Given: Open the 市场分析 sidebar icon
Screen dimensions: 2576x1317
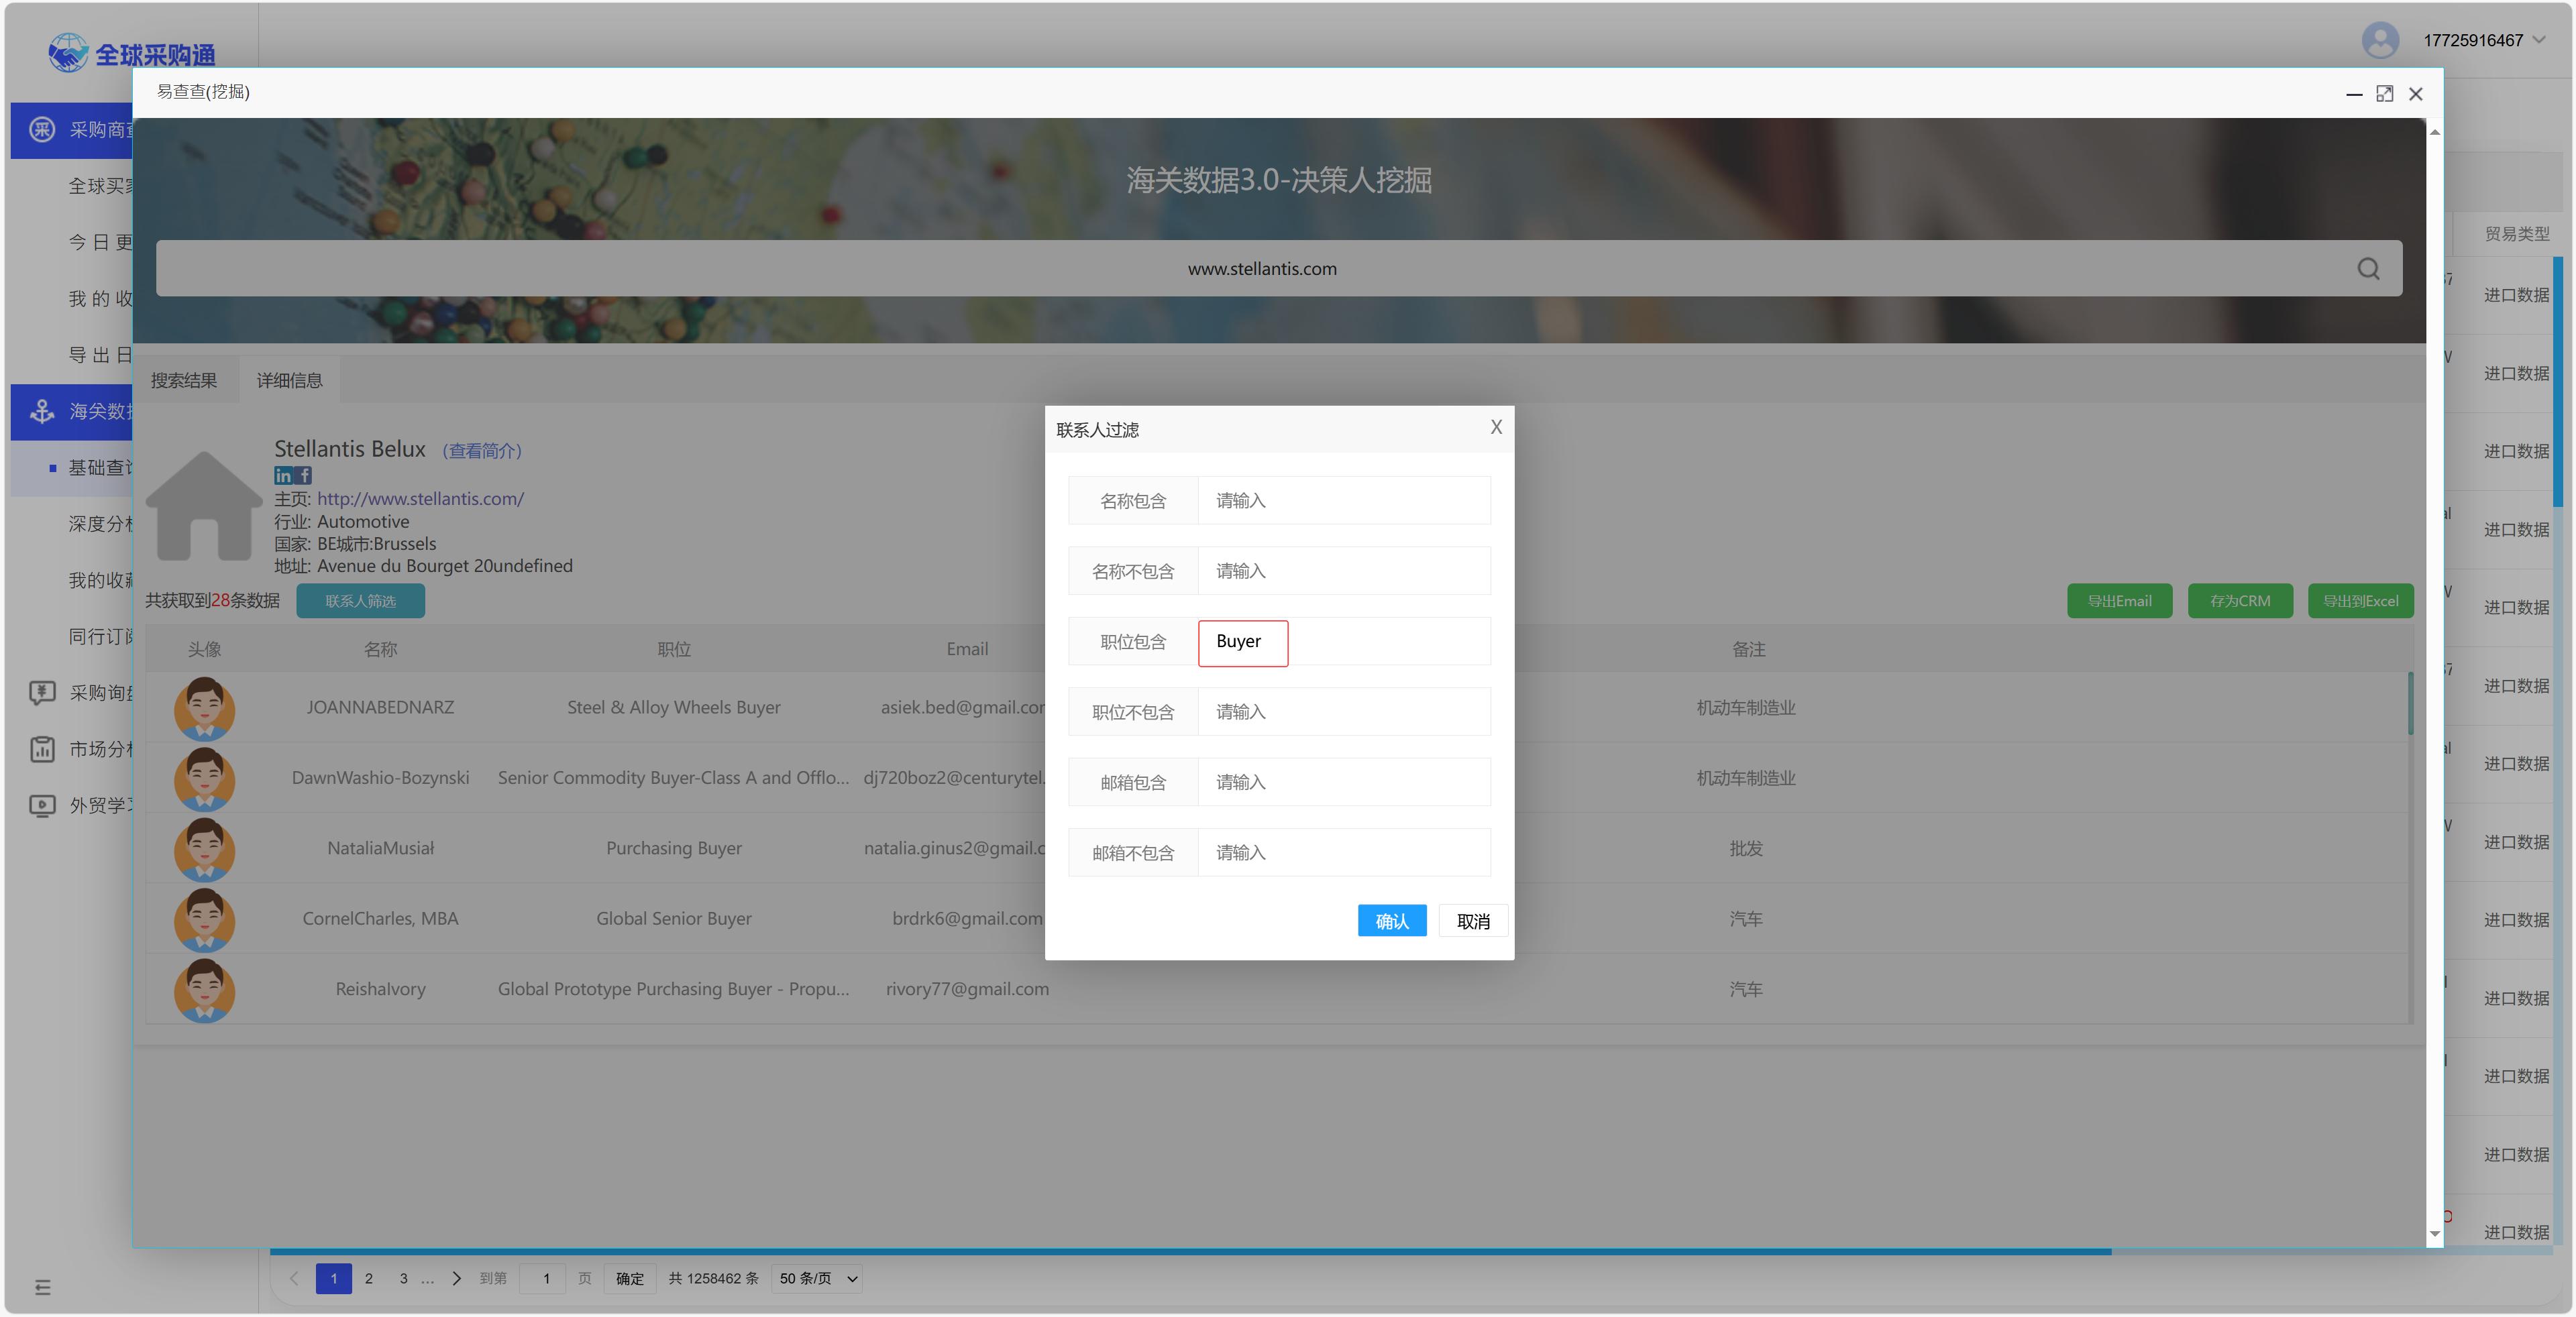Looking at the screenshot, I should click(42, 748).
